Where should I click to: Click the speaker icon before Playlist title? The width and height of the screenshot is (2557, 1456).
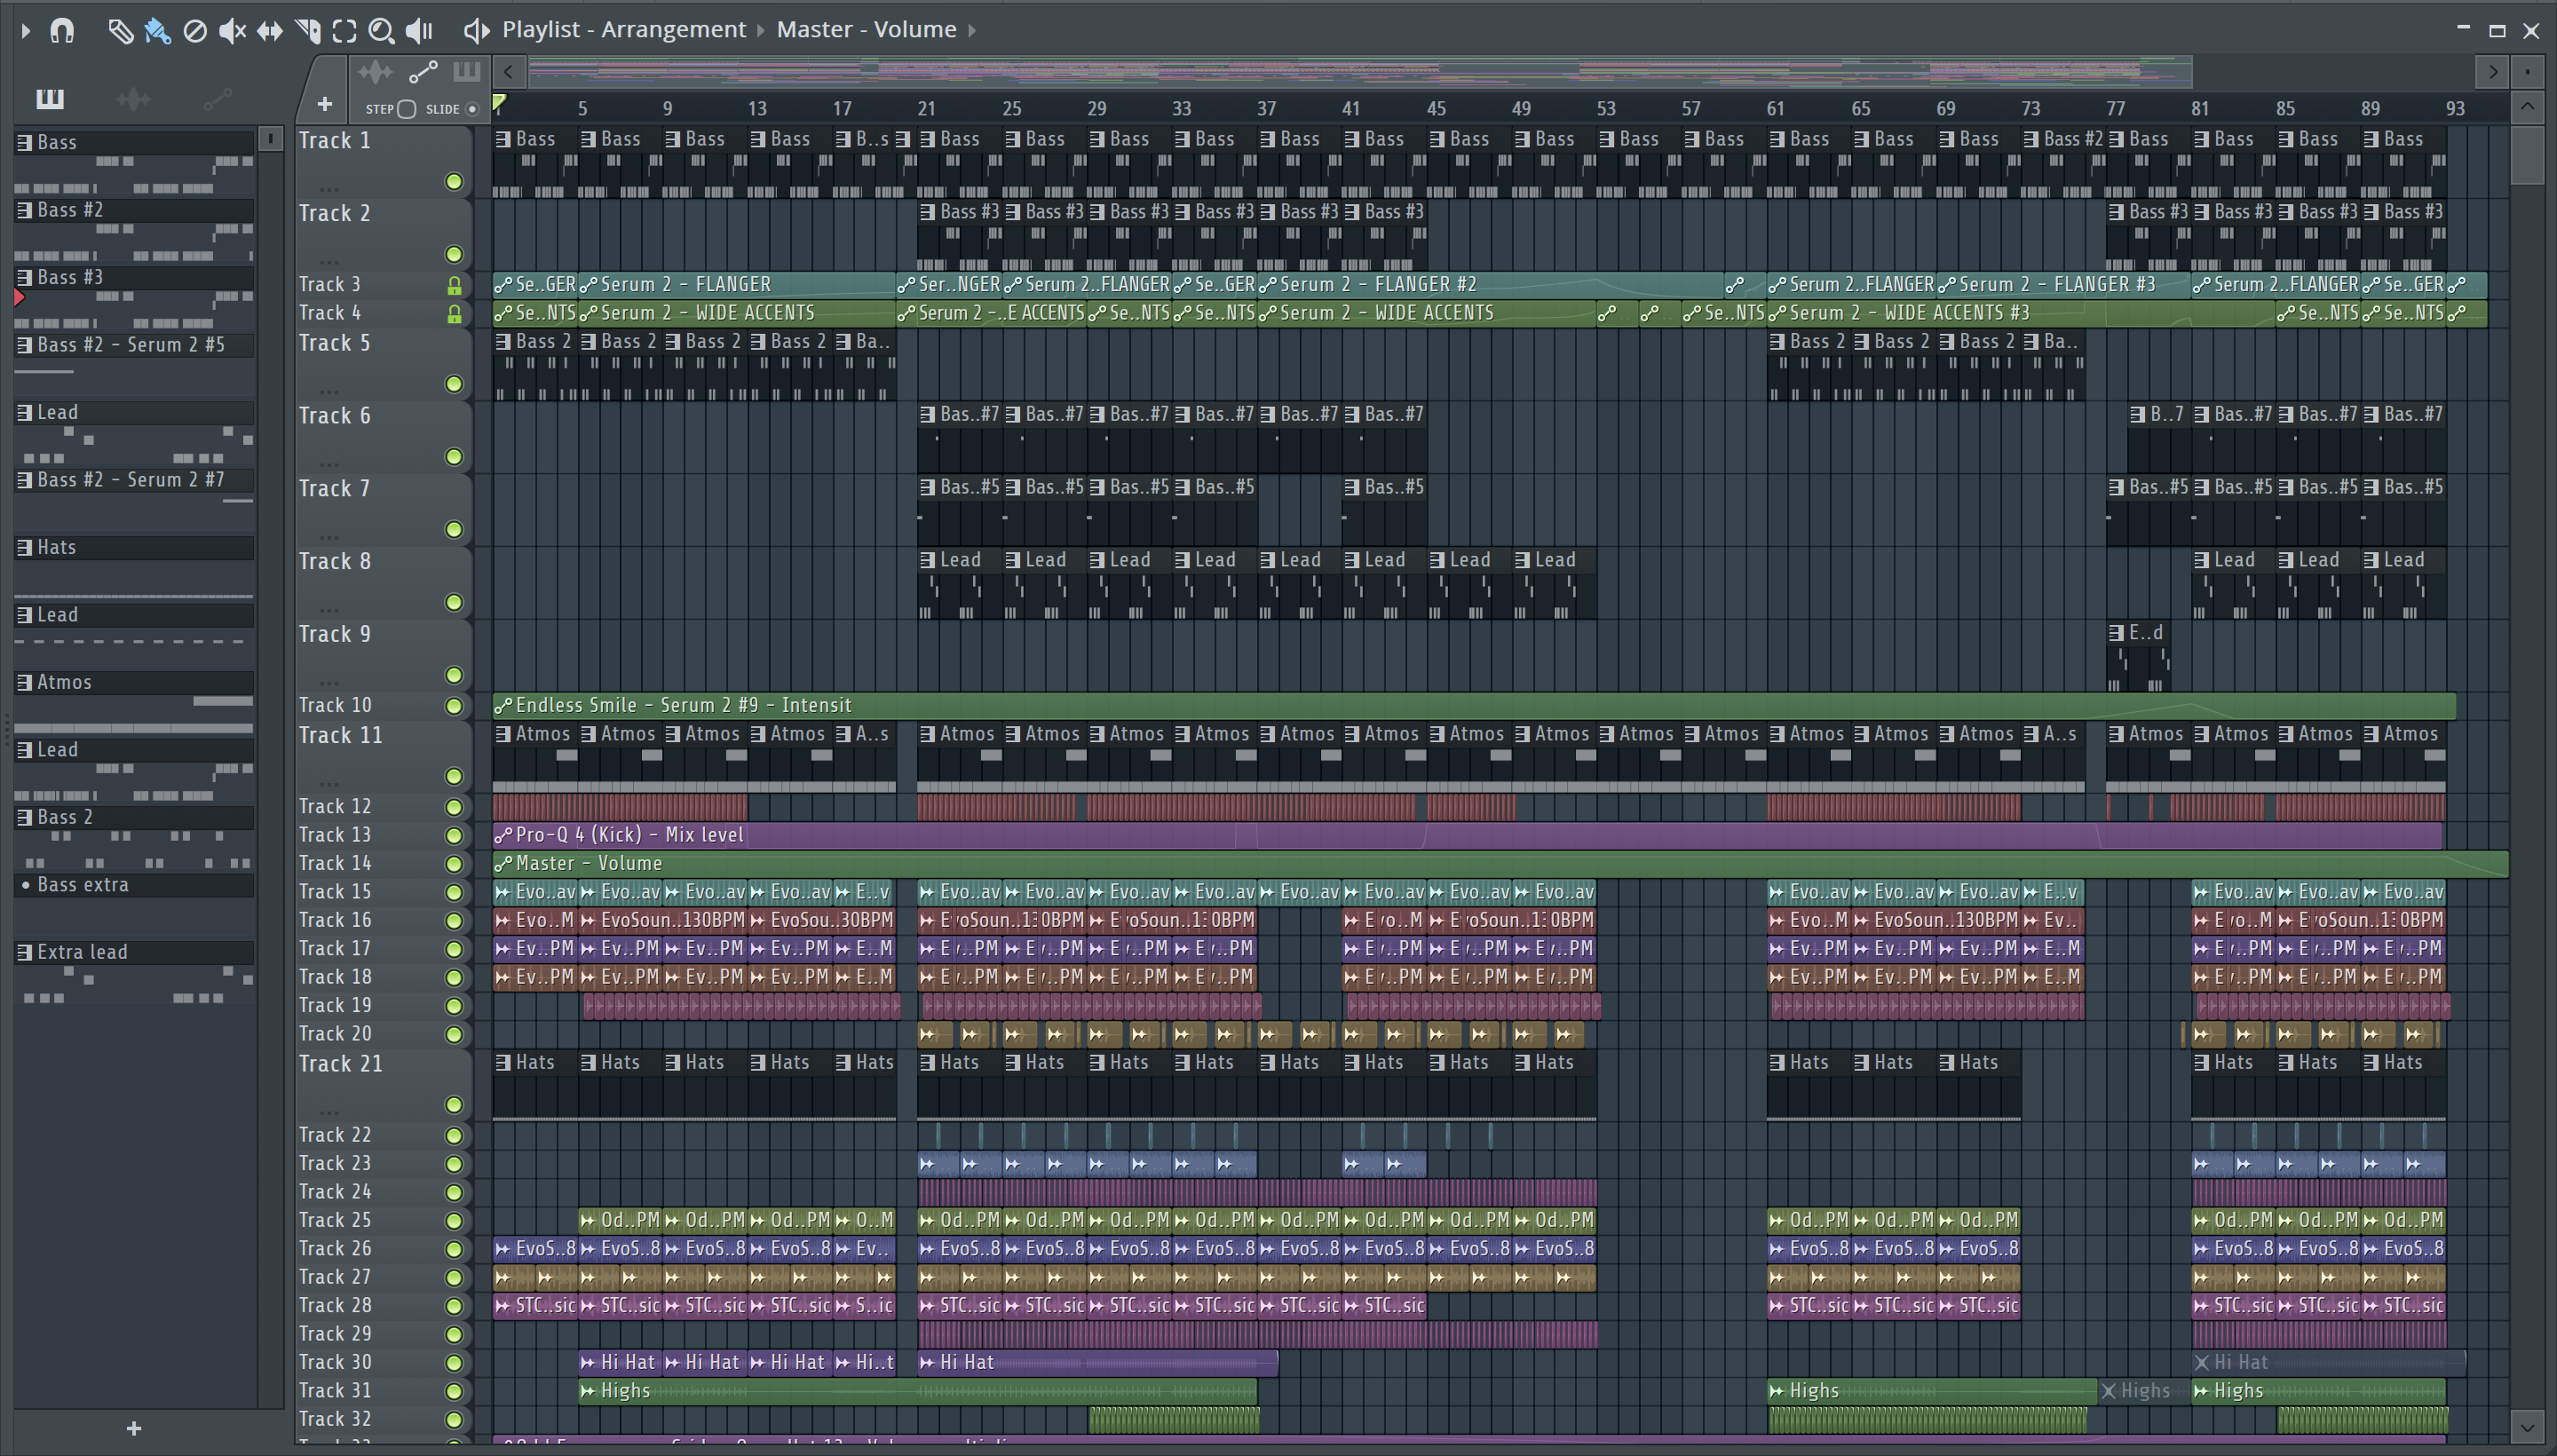(477, 31)
